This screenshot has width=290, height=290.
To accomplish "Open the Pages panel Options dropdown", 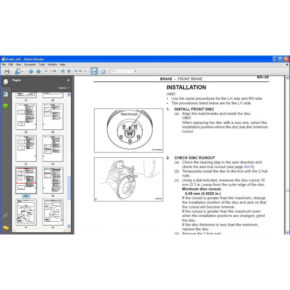I will [x=64, y=88].
